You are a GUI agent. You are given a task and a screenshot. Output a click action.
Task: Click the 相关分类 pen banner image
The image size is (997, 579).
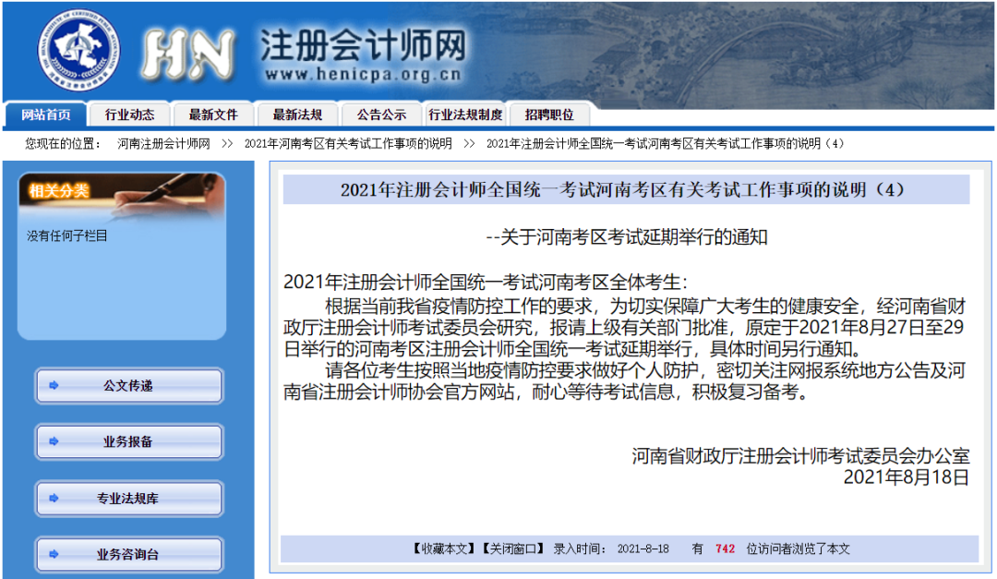click(122, 197)
